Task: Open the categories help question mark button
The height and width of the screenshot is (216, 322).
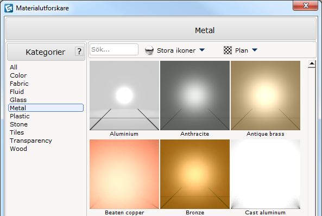Action: [x=79, y=52]
